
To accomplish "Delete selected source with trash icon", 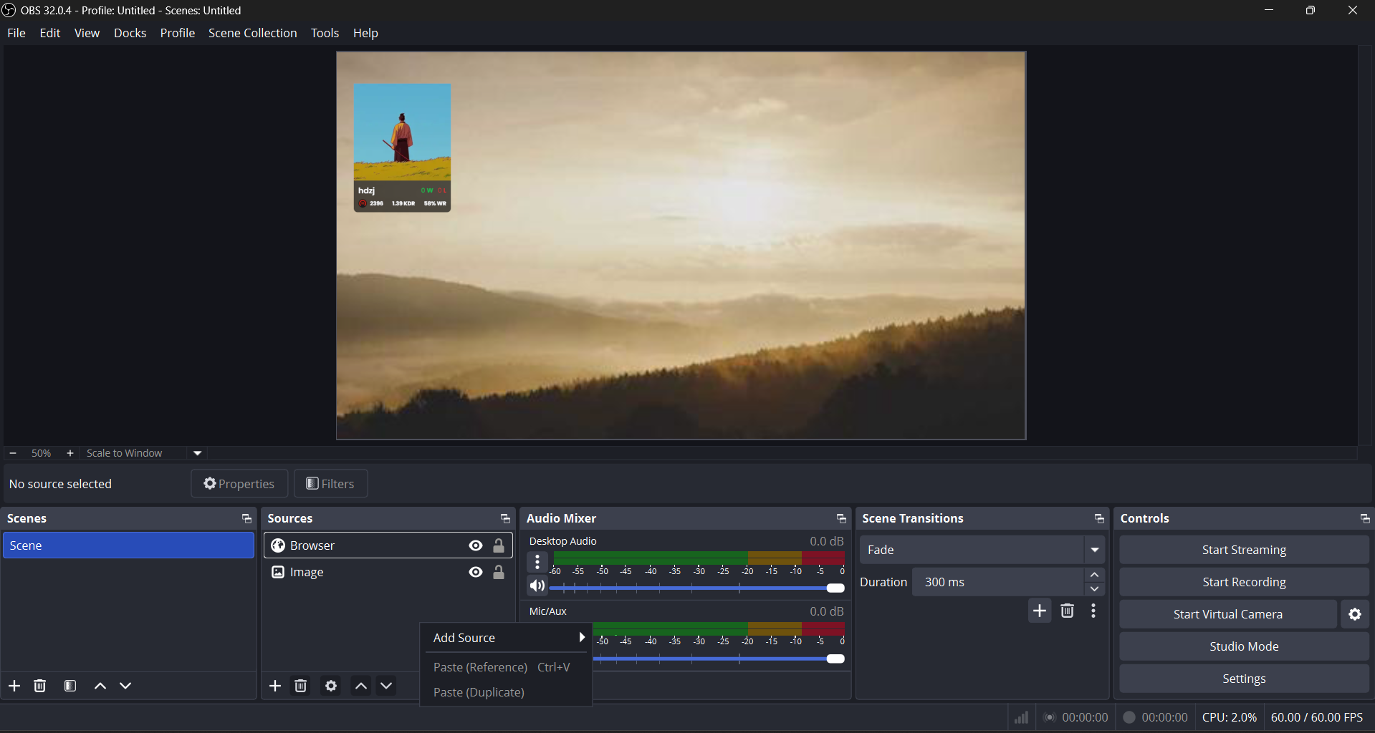I will coord(301,686).
